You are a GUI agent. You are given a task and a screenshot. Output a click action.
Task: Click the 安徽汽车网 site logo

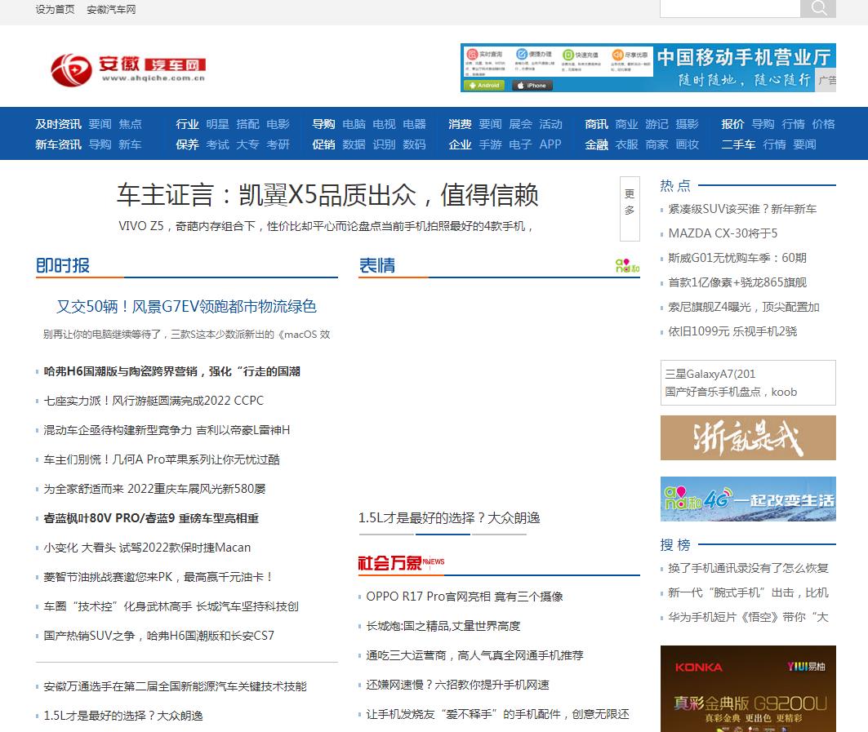coord(128,69)
